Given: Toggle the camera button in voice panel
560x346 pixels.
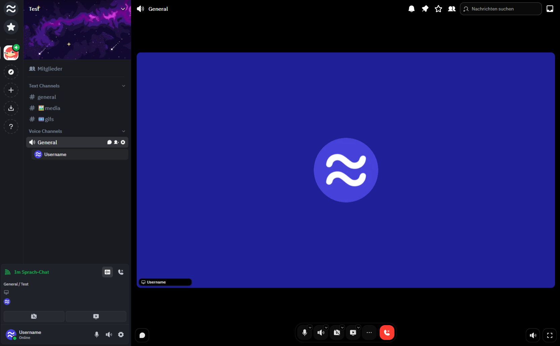Looking at the screenshot, I should pyautogui.click(x=34, y=316).
